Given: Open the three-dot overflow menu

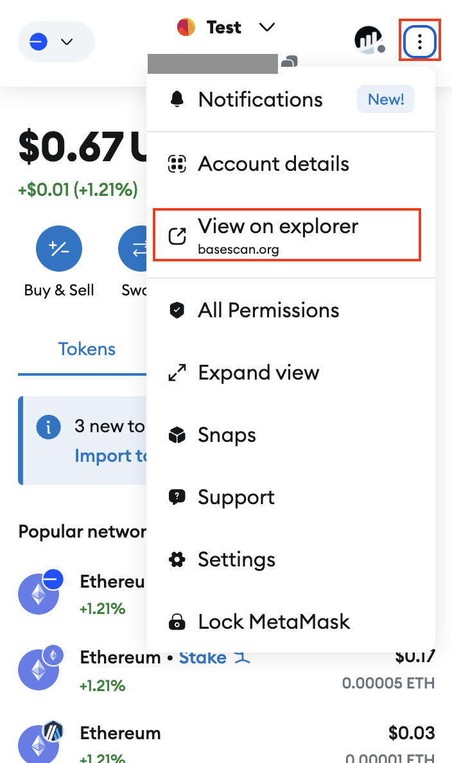Looking at the screenshot, I should click(419, 42).
